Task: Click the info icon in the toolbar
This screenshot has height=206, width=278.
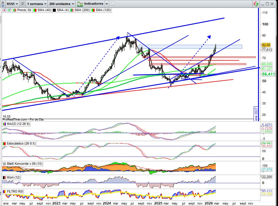Action: tap(113, 4)
